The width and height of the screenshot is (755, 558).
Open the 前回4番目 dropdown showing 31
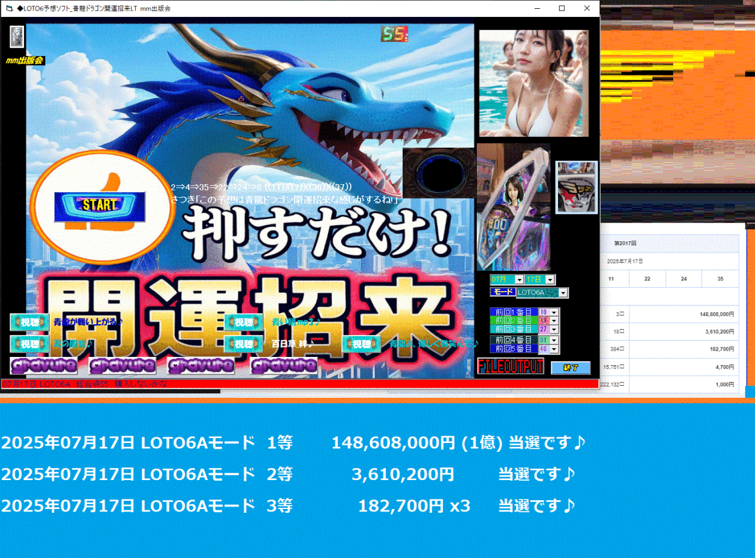[554, 340]
